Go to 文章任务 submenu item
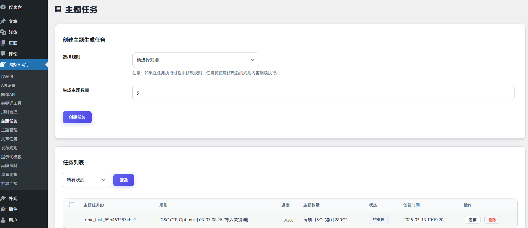 [x=9, y=139]
